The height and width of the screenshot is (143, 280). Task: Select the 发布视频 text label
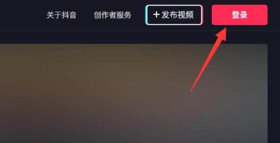pyautogui.click(x=177, y=15)
